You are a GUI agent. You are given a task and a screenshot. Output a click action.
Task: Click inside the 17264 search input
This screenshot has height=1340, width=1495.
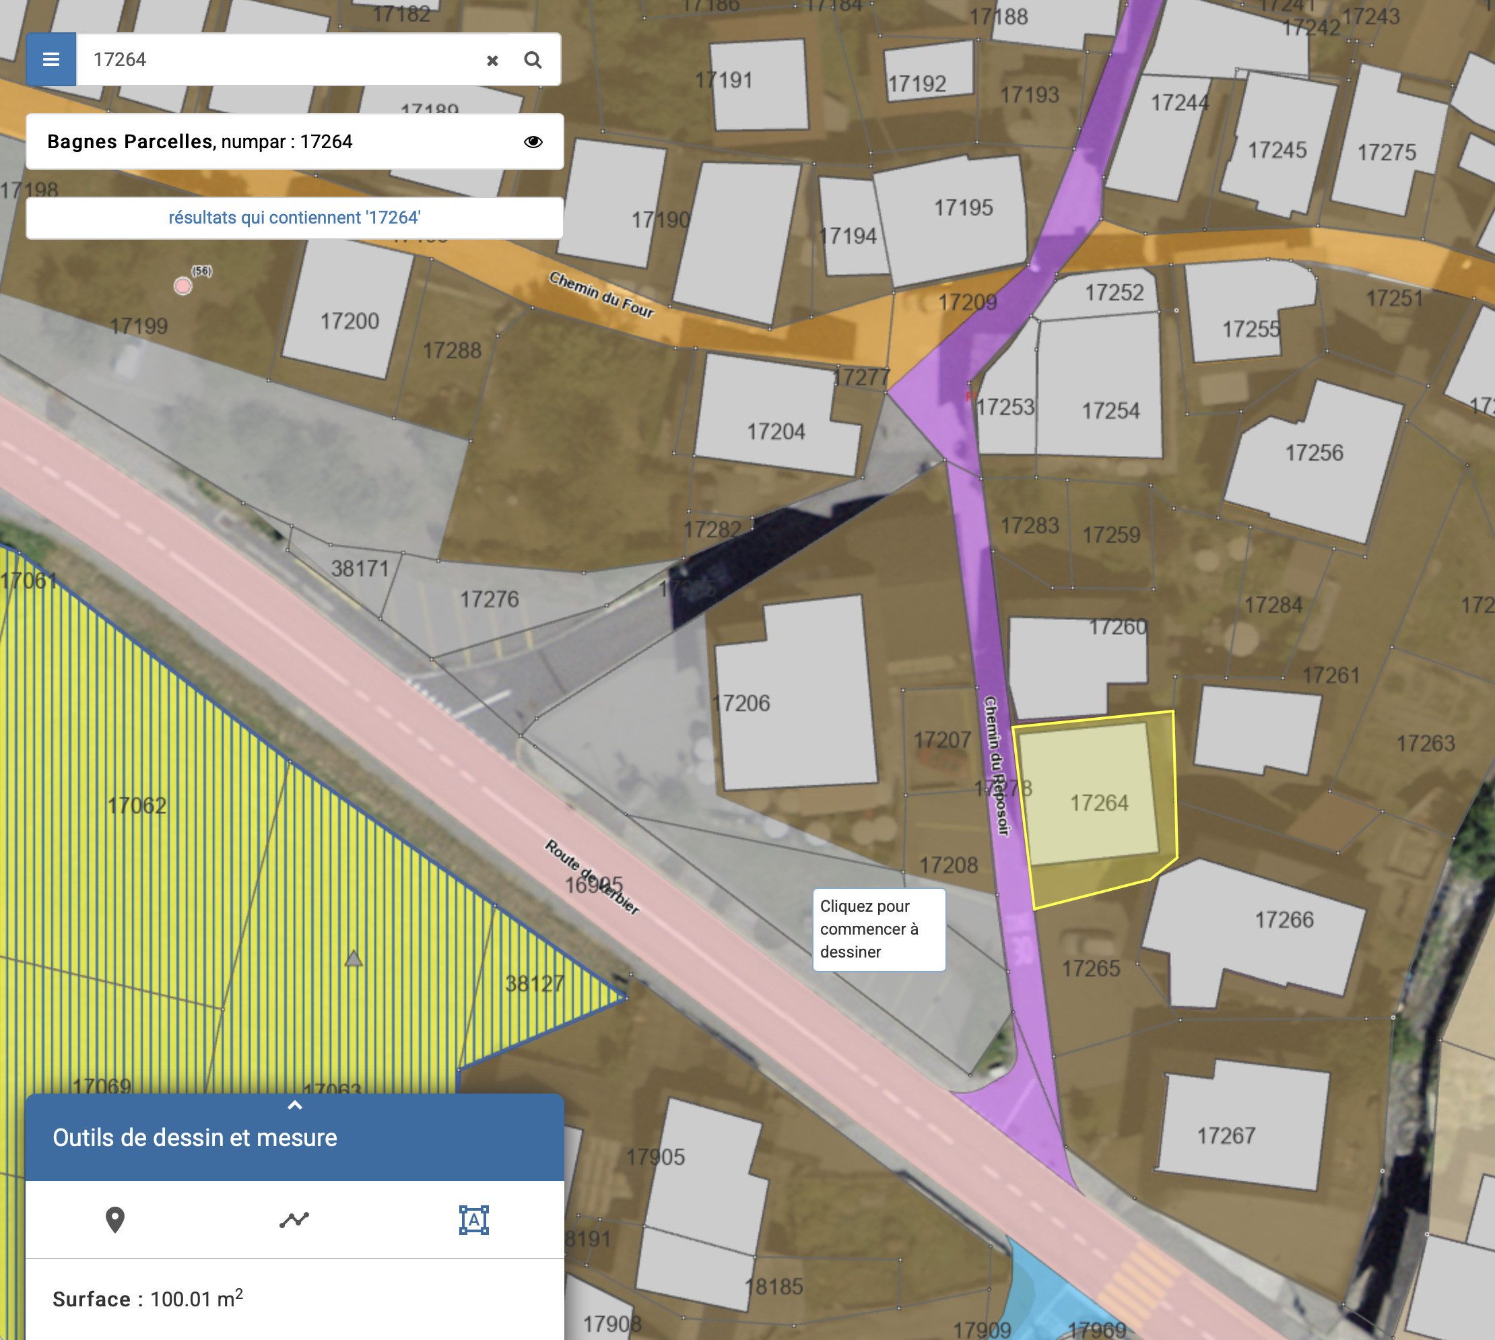280,60
